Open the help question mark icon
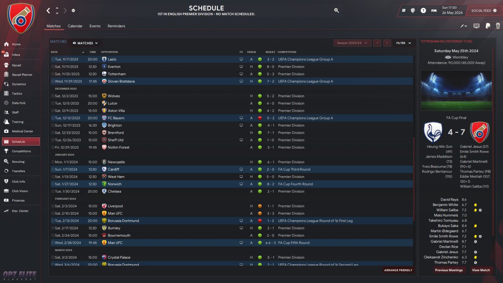Screen dimensions: 503x283 click(423, 11)
